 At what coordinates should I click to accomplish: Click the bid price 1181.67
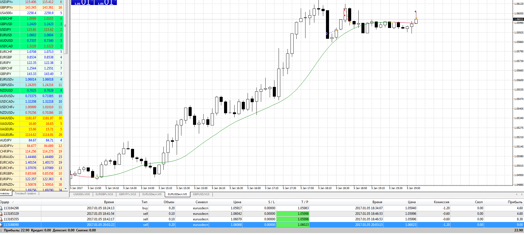pyautogui.click(x=31, y=118)
